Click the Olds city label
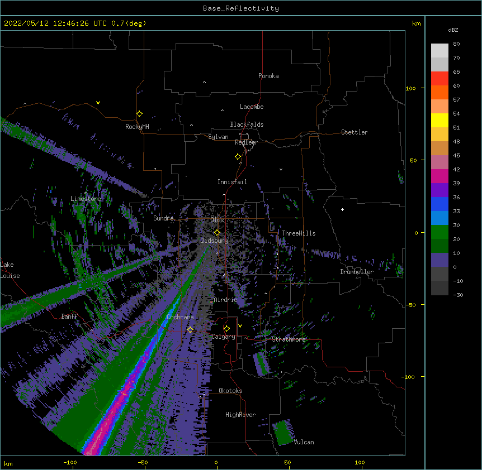482x470 pixels. (217, 220)
